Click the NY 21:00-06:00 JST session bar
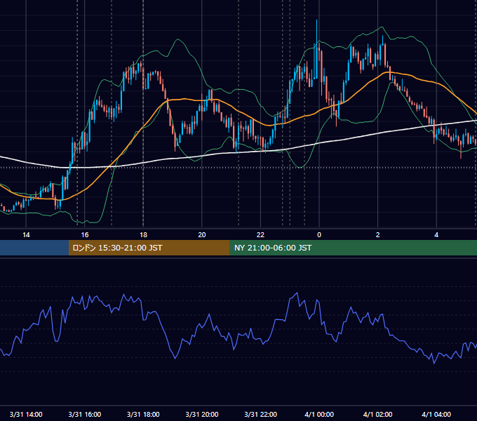Viewport: 477px width, 421px height. click(353, 248)
